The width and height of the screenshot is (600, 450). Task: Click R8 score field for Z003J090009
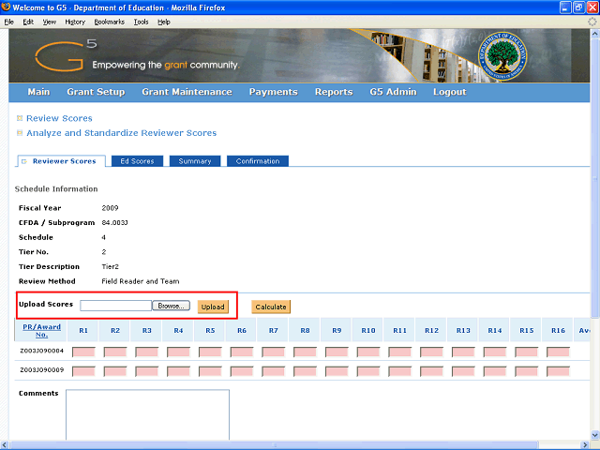(x=305, y=371)
